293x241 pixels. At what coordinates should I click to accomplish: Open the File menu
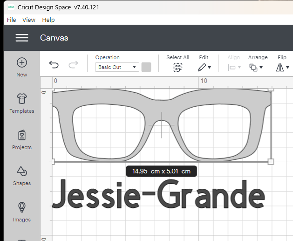12,20
